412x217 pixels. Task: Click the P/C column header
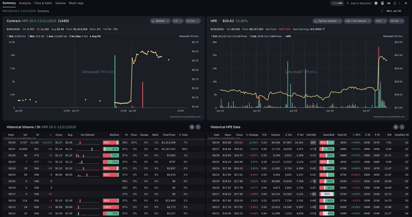[x=264, y=135]
